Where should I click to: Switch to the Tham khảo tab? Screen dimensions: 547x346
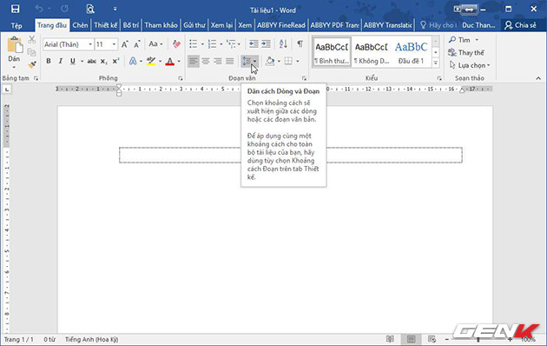click(161, 25)
